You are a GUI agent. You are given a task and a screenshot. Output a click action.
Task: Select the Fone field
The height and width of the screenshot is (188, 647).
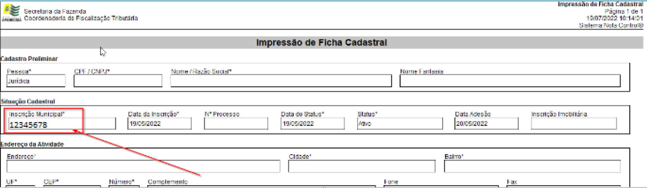coord(441,186)
